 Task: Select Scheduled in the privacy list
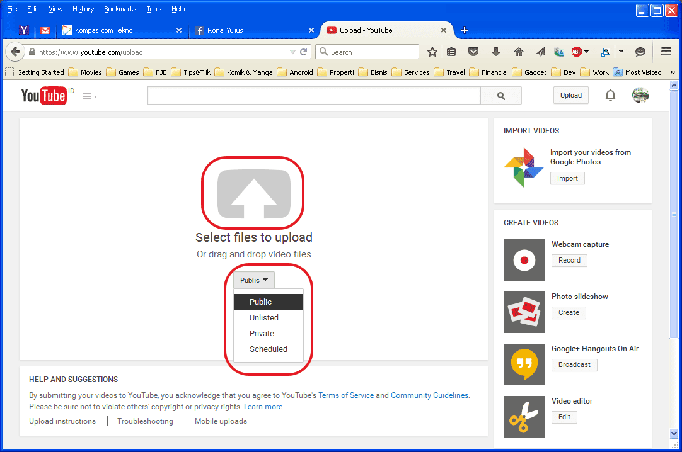pyautogui.click(x=269, y=349)
